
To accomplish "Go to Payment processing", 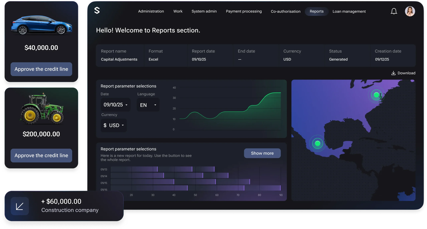I will 244,11.
